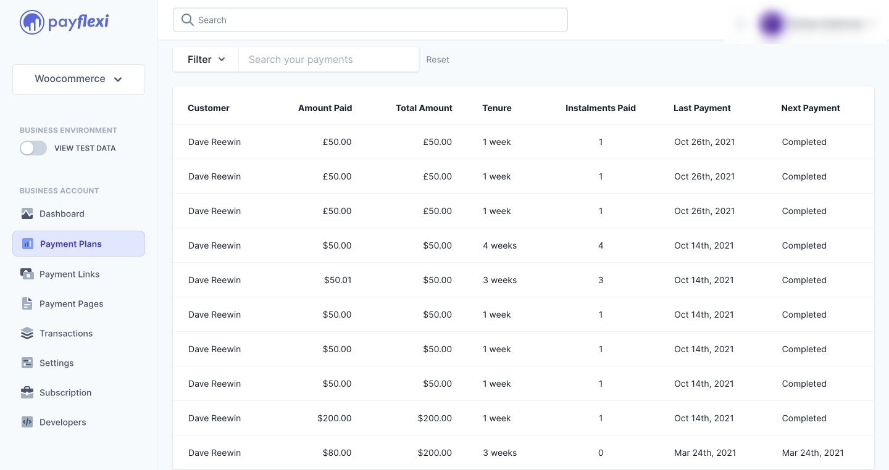The height and width of the screenshot is (470, 889).
Task: Click the blurred user profile avatar
Action: [772, 24]
